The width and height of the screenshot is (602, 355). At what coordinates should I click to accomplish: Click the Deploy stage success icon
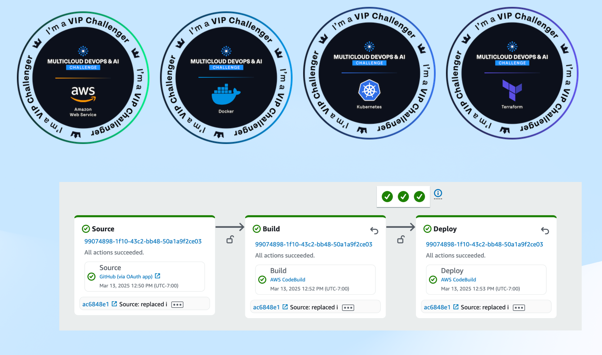tap(428, 229)
